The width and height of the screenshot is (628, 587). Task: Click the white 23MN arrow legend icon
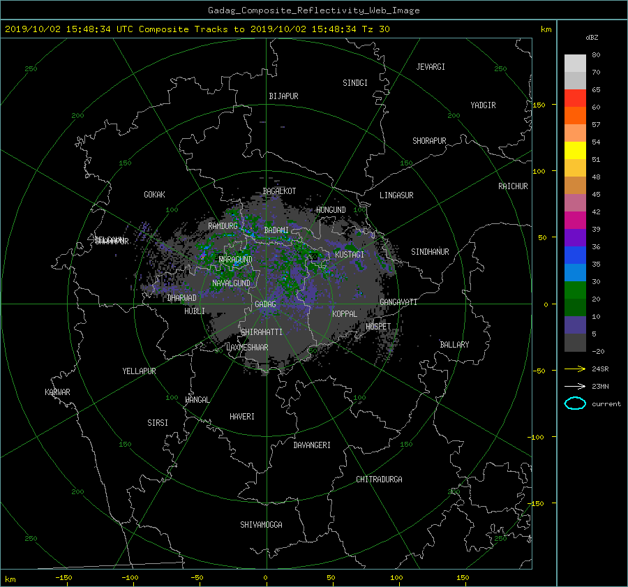pos(575,386)
